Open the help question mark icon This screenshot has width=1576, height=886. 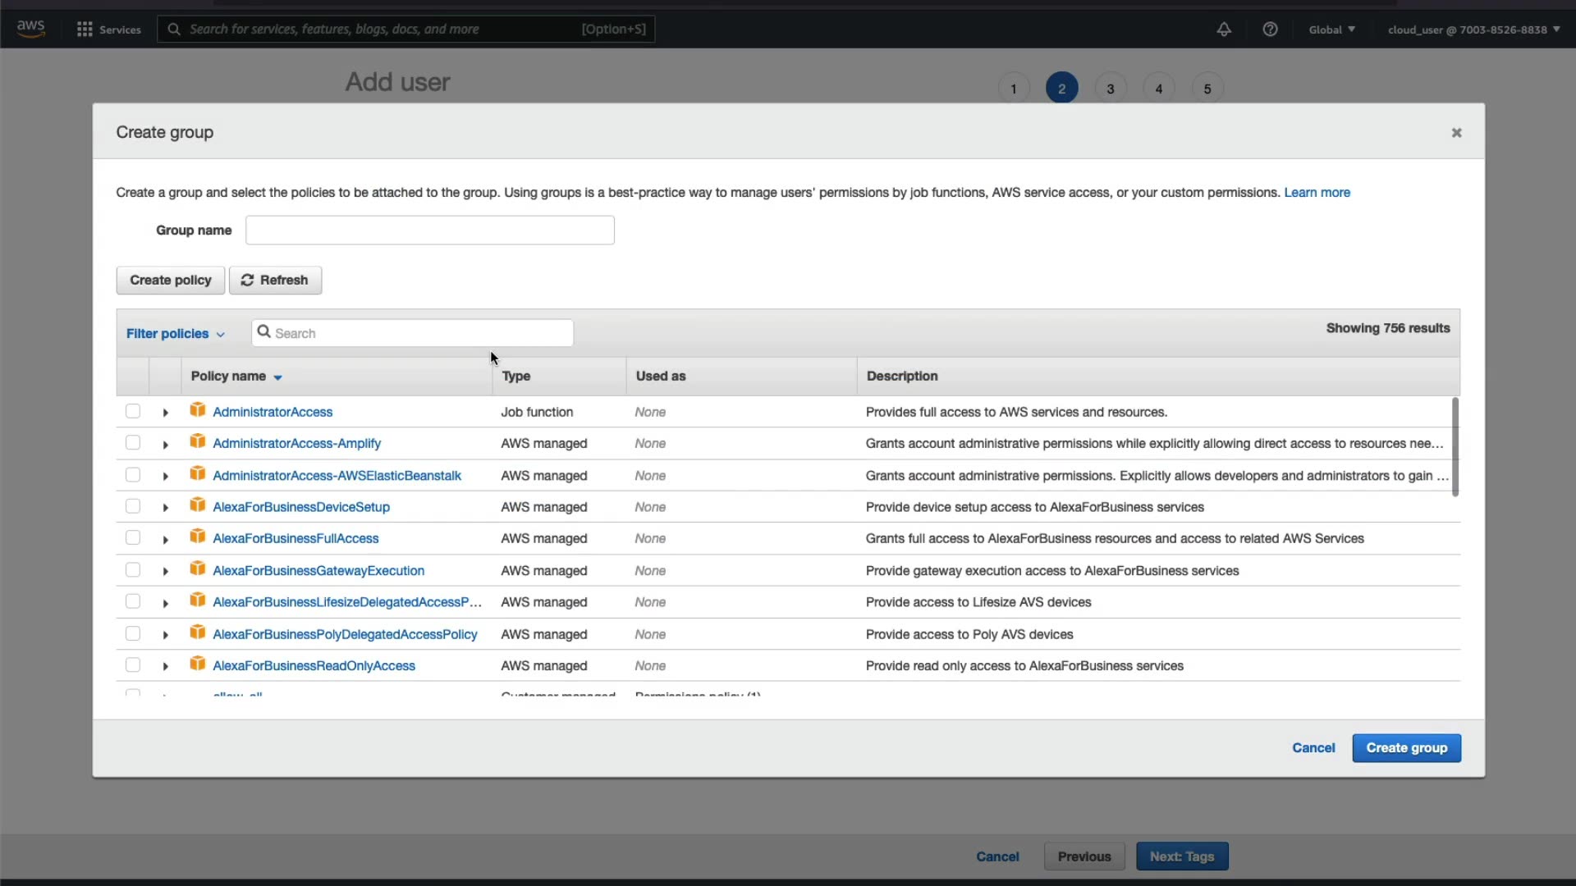pos(1270,30)
